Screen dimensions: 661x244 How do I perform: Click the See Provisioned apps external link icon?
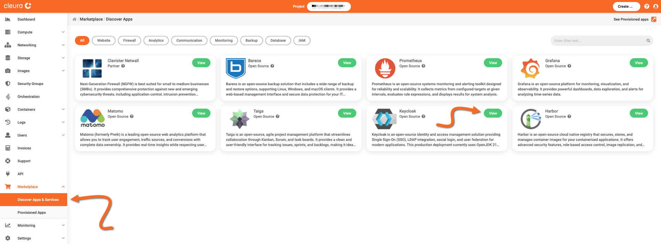653,19
